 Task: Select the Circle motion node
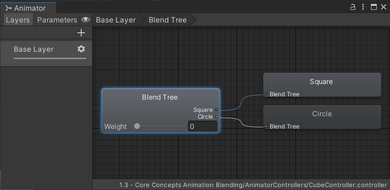tap(322, 117)
